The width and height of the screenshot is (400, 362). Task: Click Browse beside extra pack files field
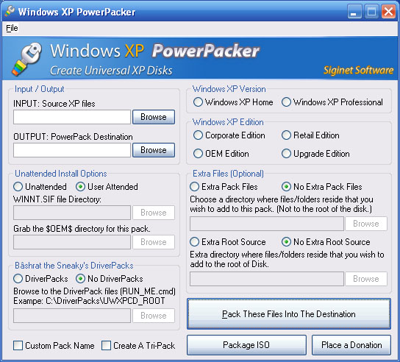[x=366, y=224]
